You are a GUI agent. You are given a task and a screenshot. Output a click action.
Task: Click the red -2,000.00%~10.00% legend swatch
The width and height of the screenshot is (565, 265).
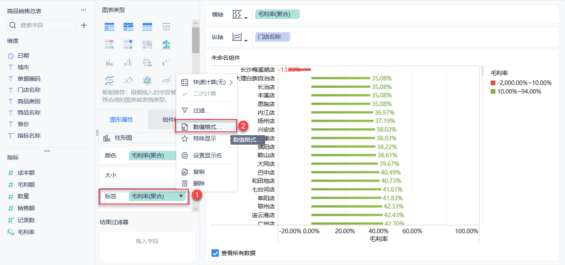493,83
